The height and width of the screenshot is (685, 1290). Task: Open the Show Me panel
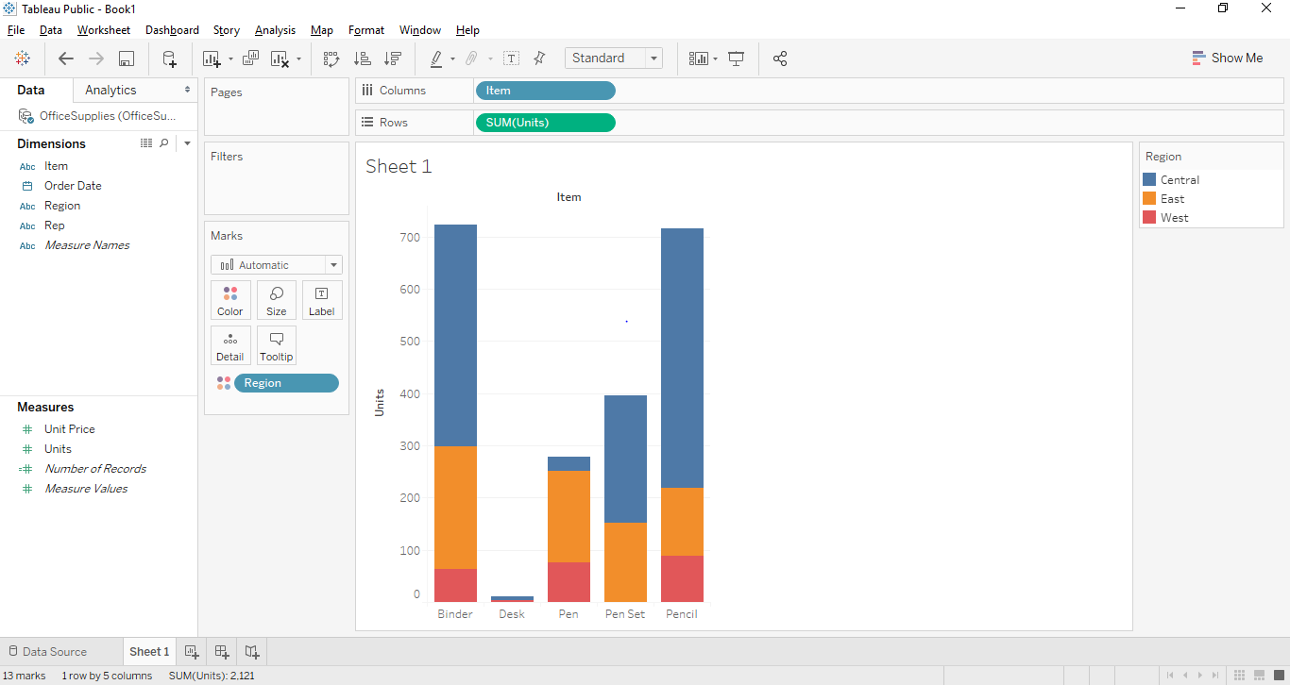click(1227, 58)
